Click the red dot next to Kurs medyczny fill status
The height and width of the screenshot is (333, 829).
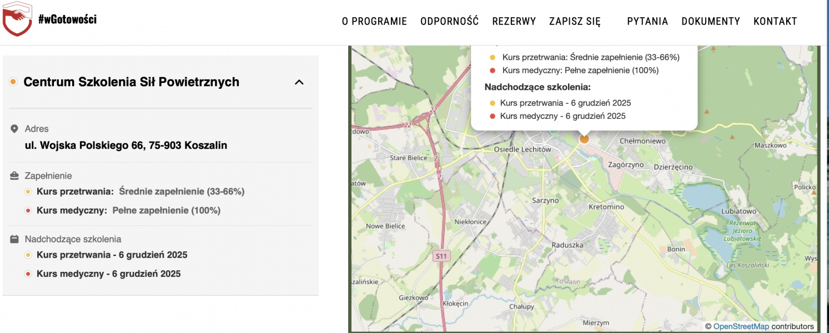[28, 211]
